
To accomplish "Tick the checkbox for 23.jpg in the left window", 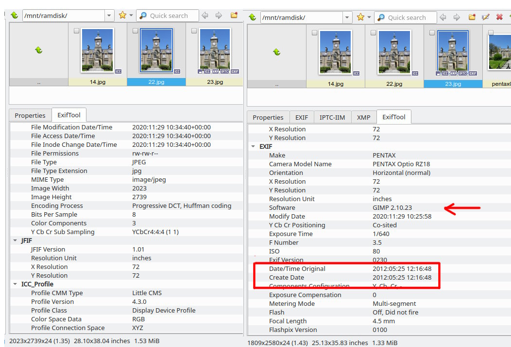I will pos(194,31).
